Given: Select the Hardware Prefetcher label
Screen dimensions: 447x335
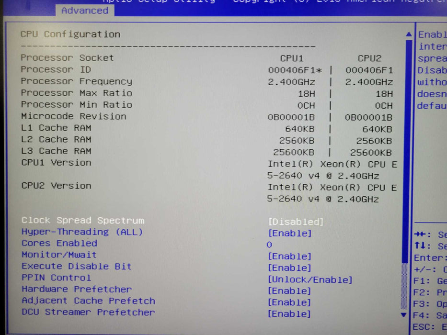Looking at the screenshot, I should point(76,290).
